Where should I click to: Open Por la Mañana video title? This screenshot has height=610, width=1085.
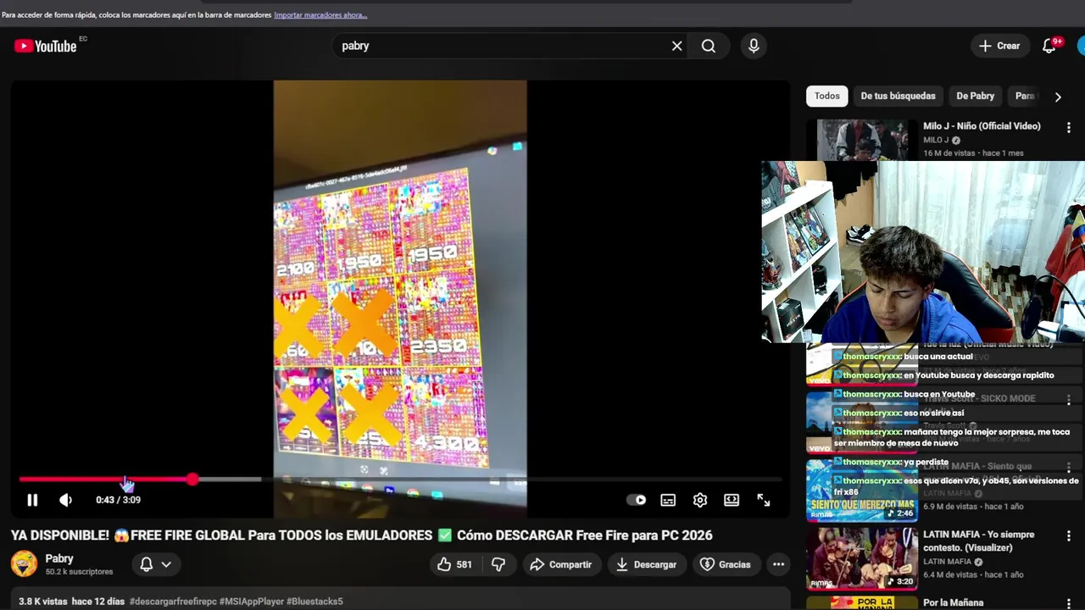953,603
